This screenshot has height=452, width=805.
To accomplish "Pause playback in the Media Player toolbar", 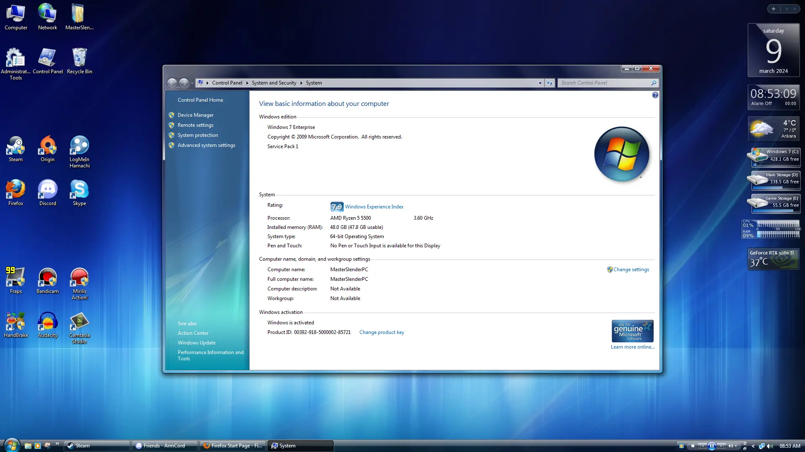I will point(712,446).
